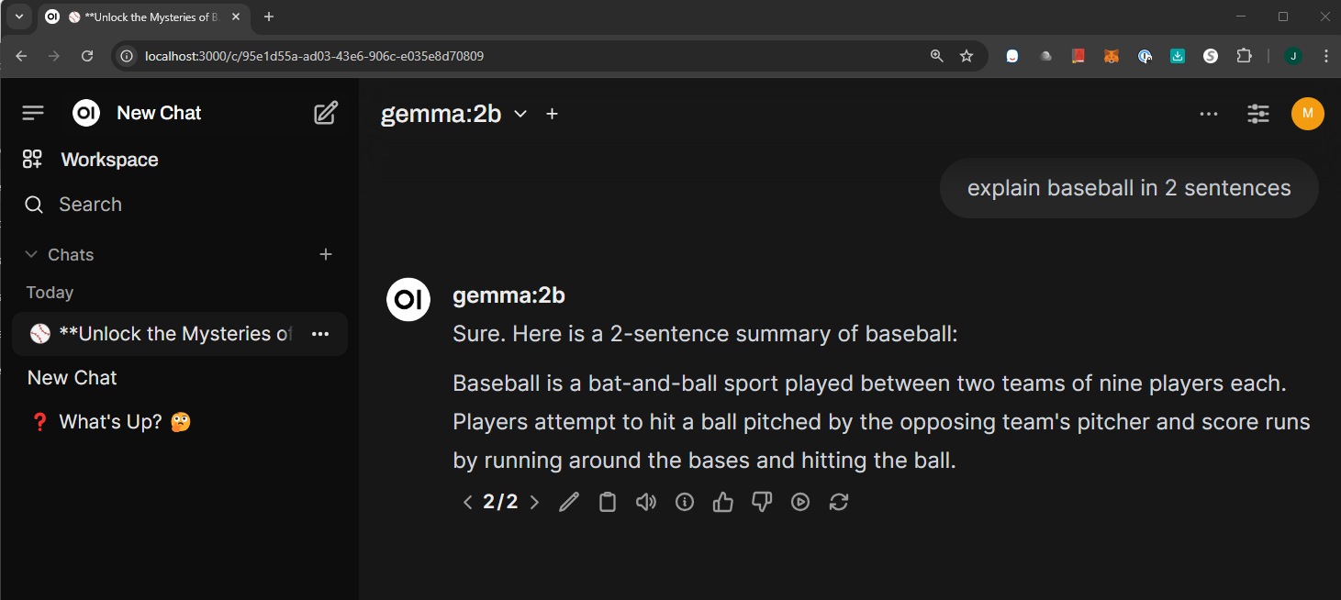Image resolution: width=1341 pixels, height=600 pixels.
Task: Add another model with plus button
Action: pos(552,114)
